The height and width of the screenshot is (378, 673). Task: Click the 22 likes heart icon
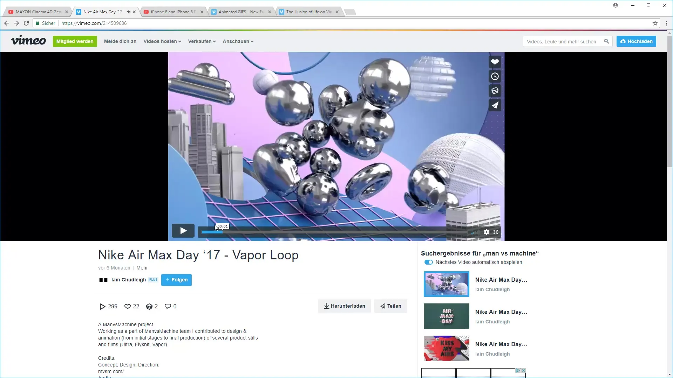tap(128, 306)
